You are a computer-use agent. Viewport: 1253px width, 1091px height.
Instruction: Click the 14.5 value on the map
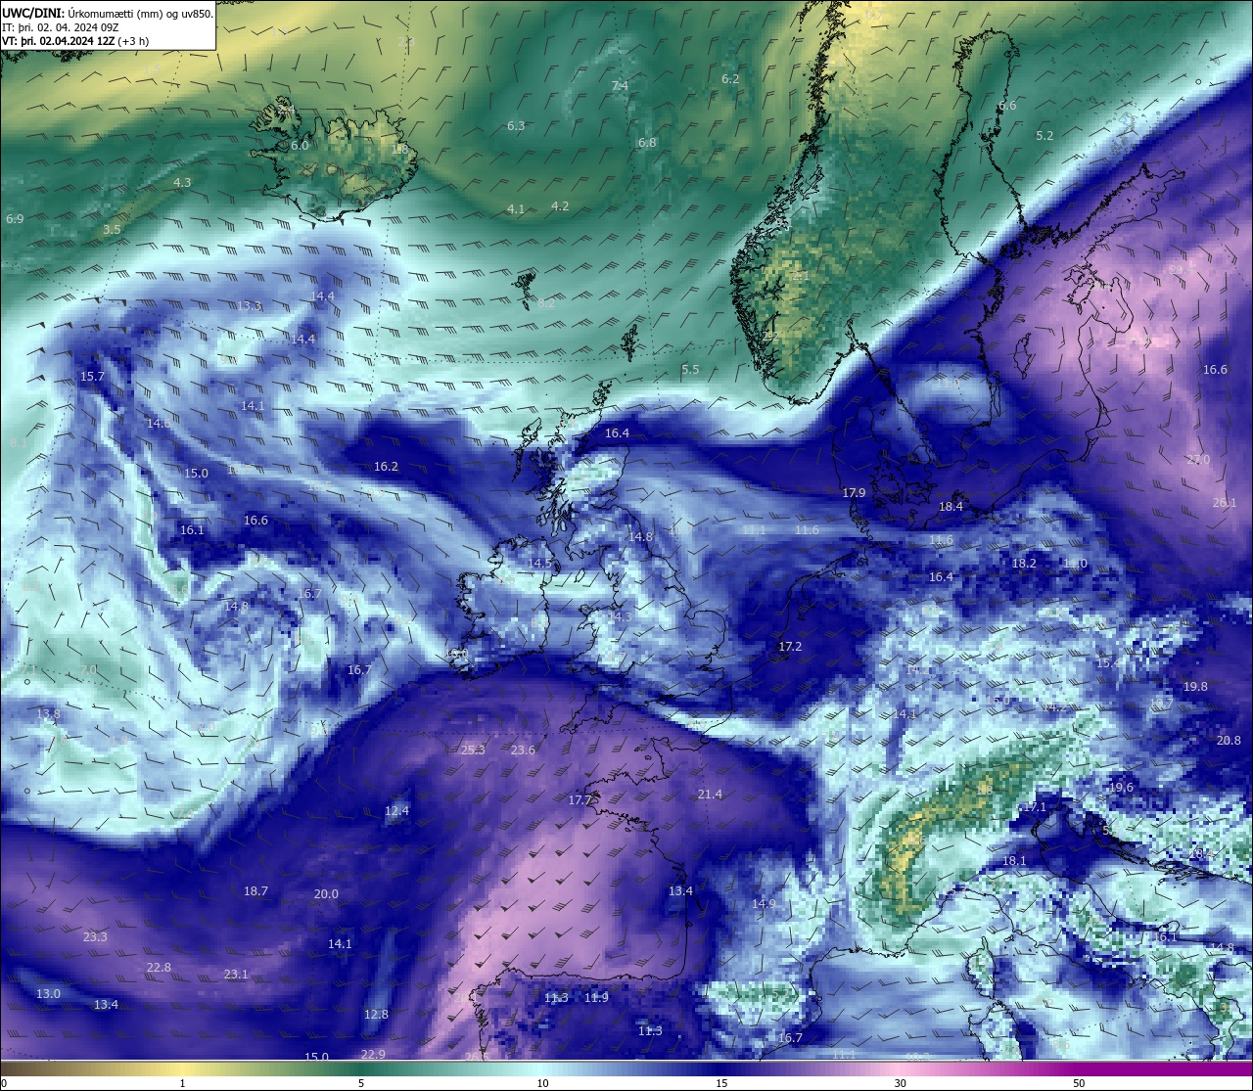tap(540, 563)
